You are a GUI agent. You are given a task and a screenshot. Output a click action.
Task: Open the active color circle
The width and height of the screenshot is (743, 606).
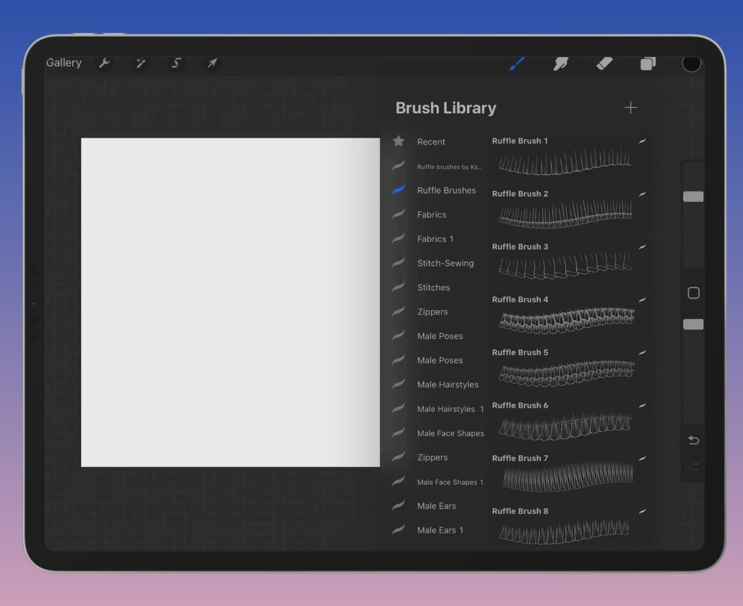coord(691,64)
